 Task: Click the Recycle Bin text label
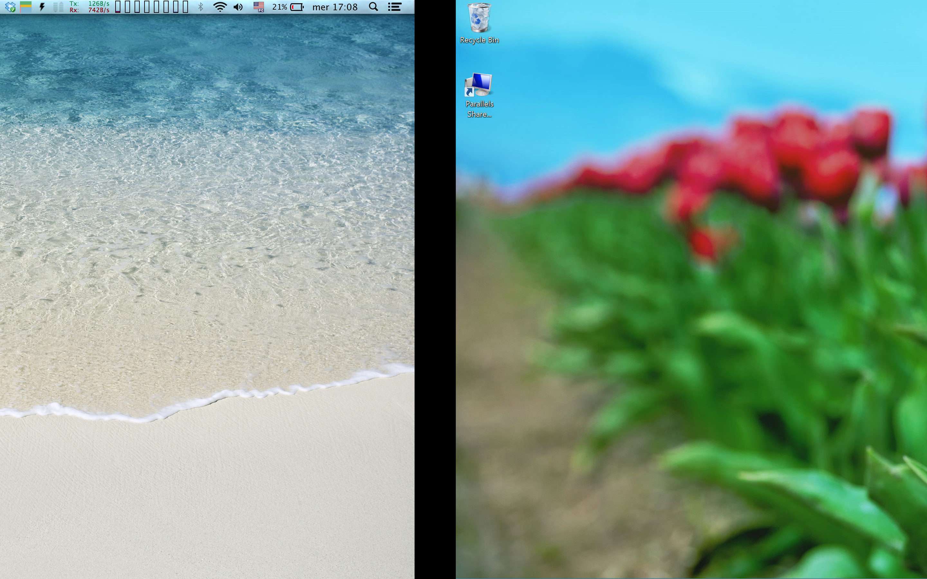[x=479, y=40]
